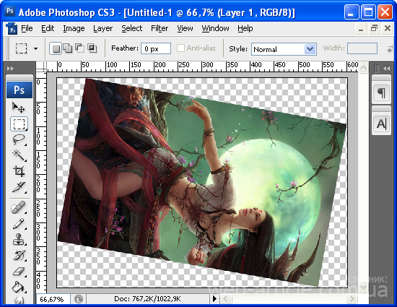Image resolution: width=397 pixels, height=307 pixels.
Task: Select the Brush tool
Action: click(x=19, y=224)
